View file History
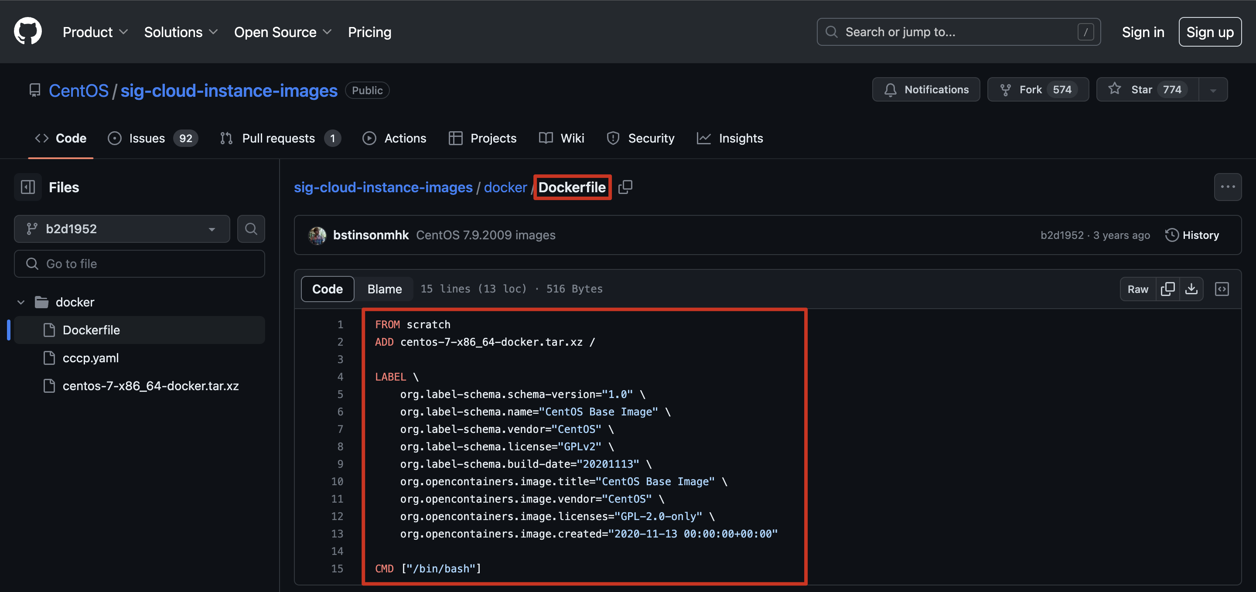Image resolution: width=1256 pixels, height=592 pixels. point(1192,235)
